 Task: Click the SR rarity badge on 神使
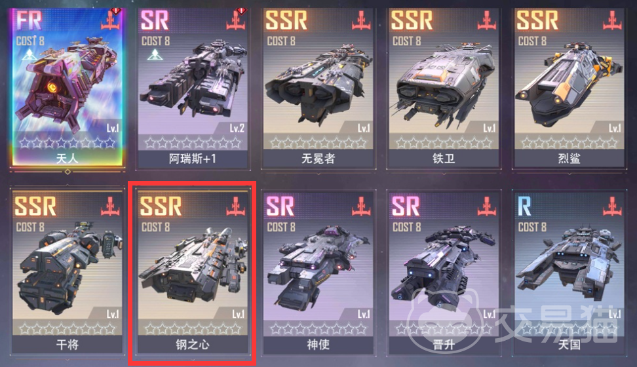(280, 206)
